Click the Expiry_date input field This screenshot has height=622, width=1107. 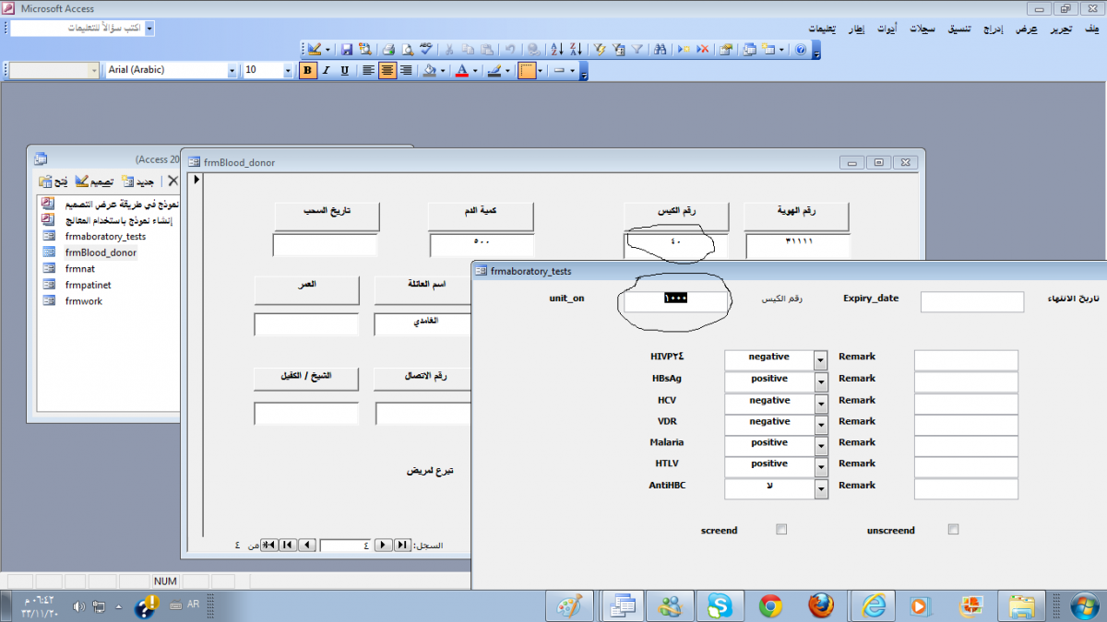(972, 302)
